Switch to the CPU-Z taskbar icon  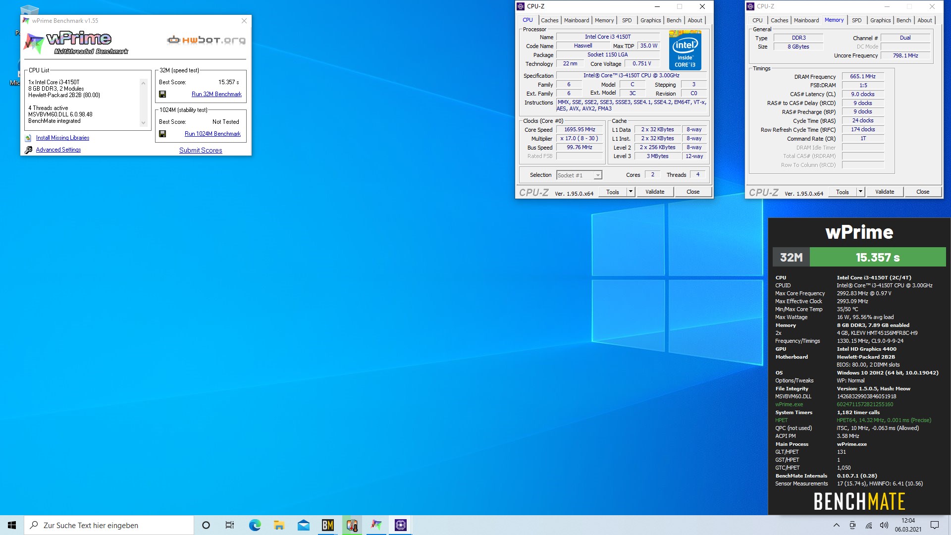click(x=401, y=525)
